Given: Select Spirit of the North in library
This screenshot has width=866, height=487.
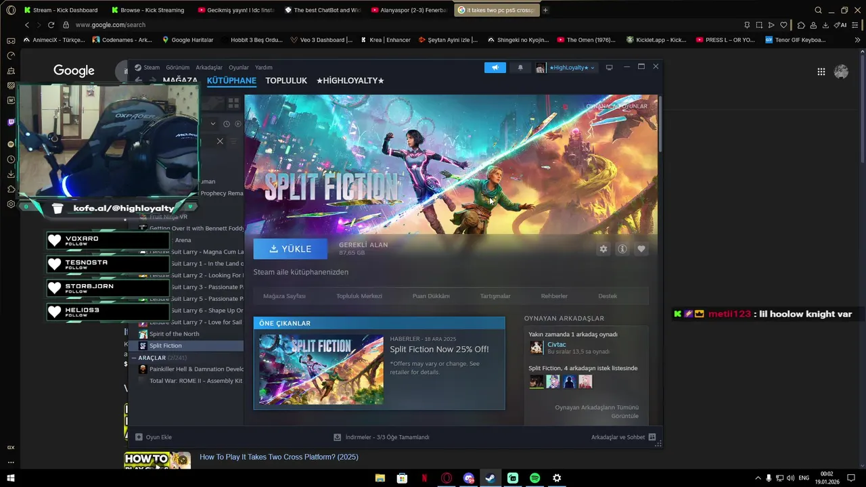Looking at the screenshot, I should pos(174,334).
